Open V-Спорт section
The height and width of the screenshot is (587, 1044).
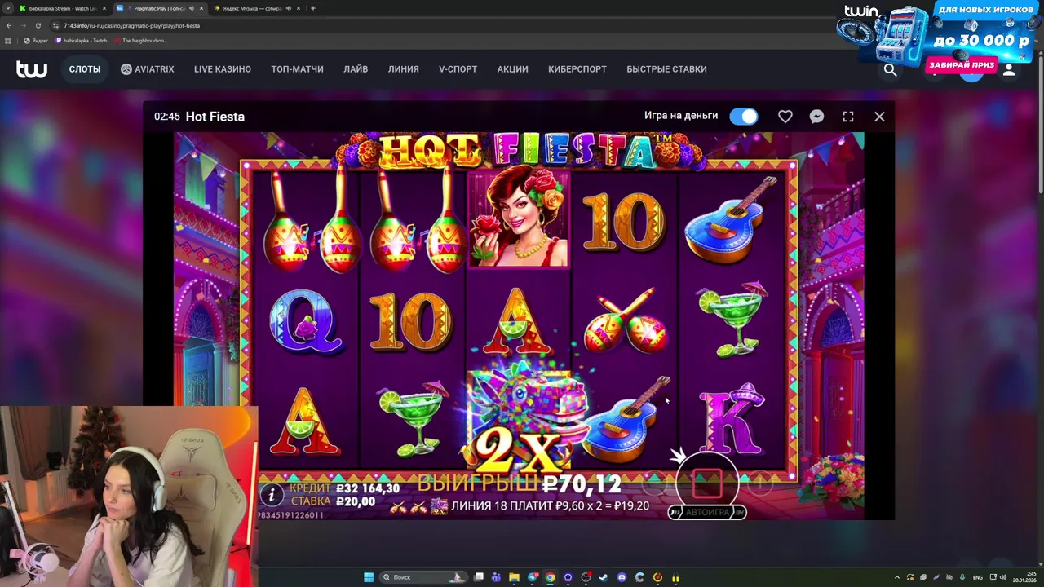pos(458,69)
